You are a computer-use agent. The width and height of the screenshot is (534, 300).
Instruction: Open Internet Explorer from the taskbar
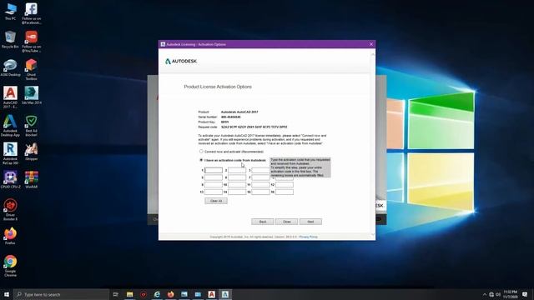click(157, 294)
